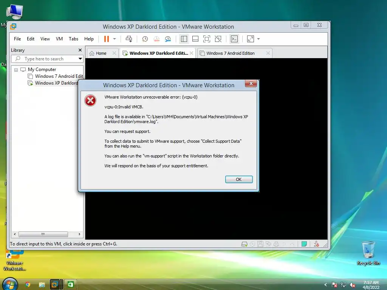Close the unrecoverable error dialog
Image resolution: width=387 pixels, height=290 pixels.
[251, 83]
